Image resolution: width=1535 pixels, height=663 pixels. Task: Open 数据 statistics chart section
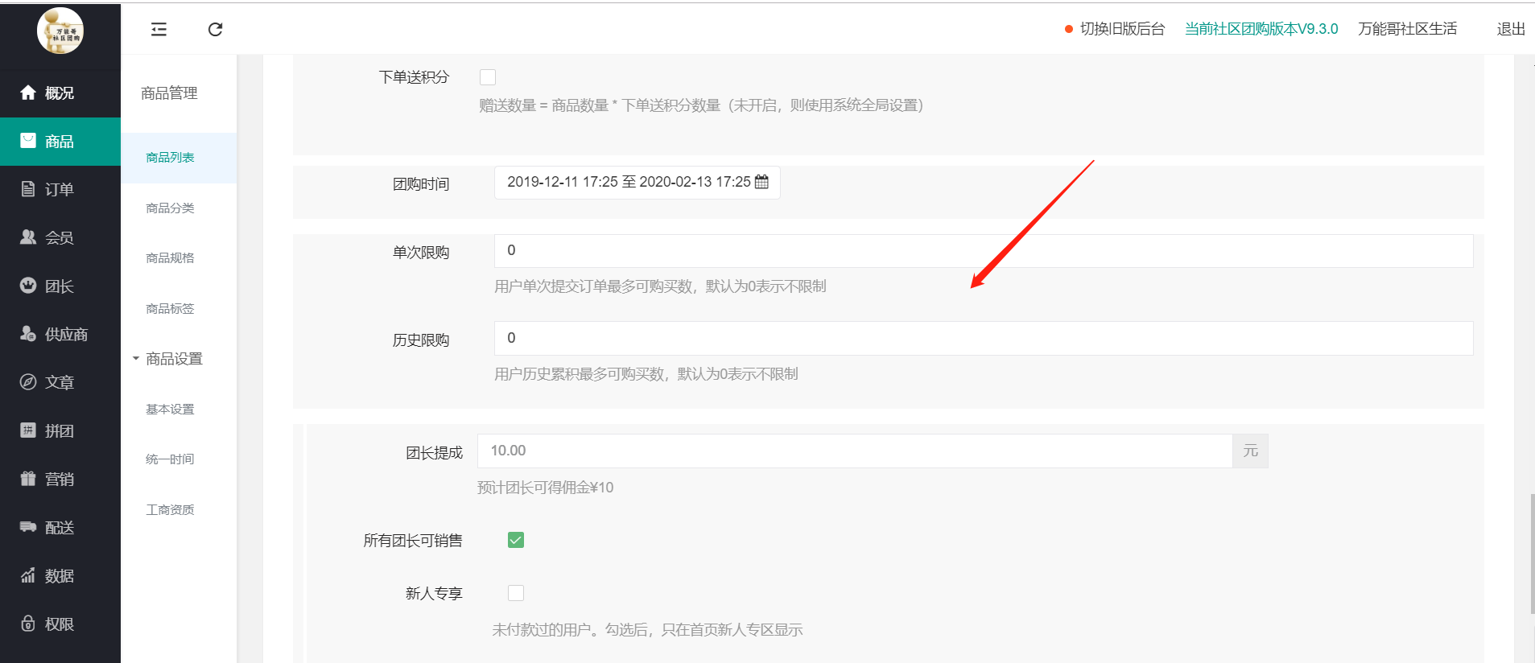pos(28,575)
